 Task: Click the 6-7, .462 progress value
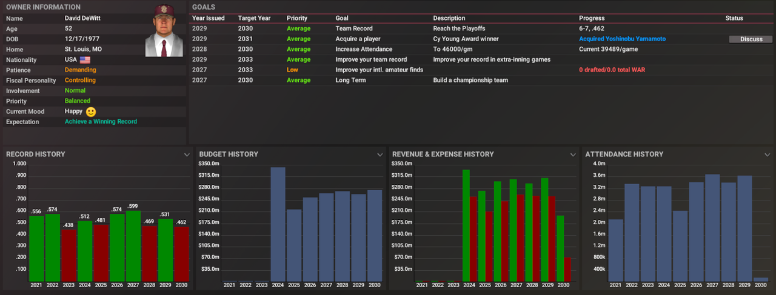(x=593, y=28)
